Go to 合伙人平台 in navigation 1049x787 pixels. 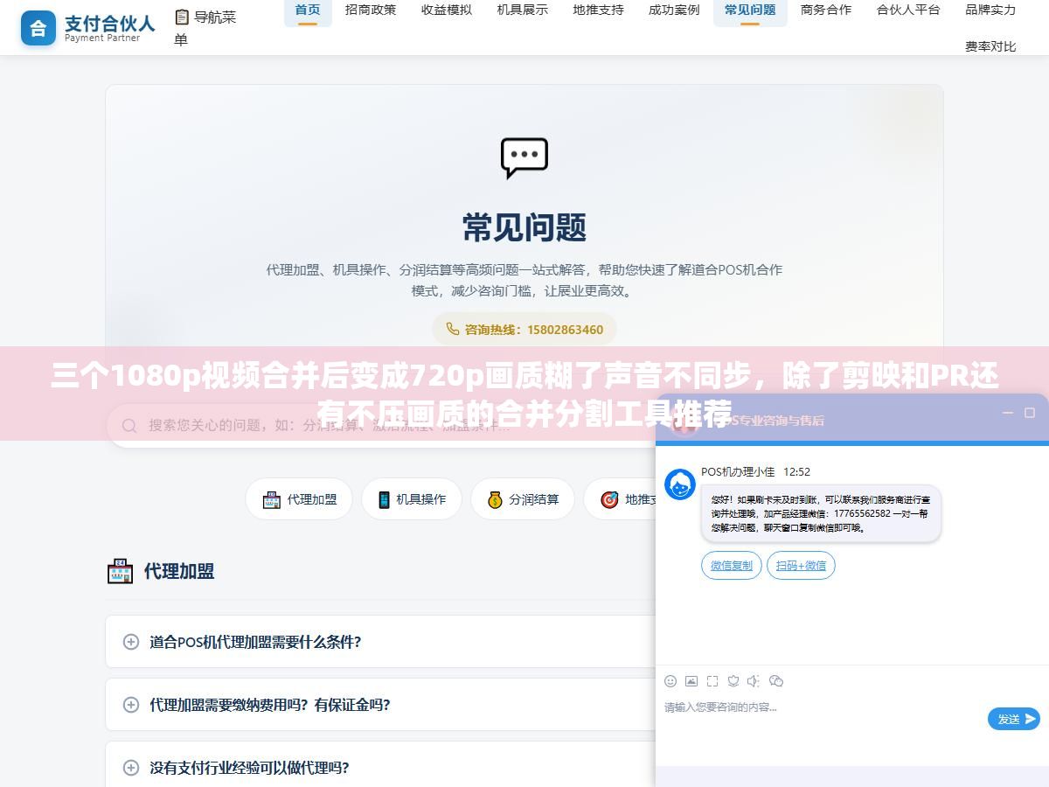click(908, 10)
